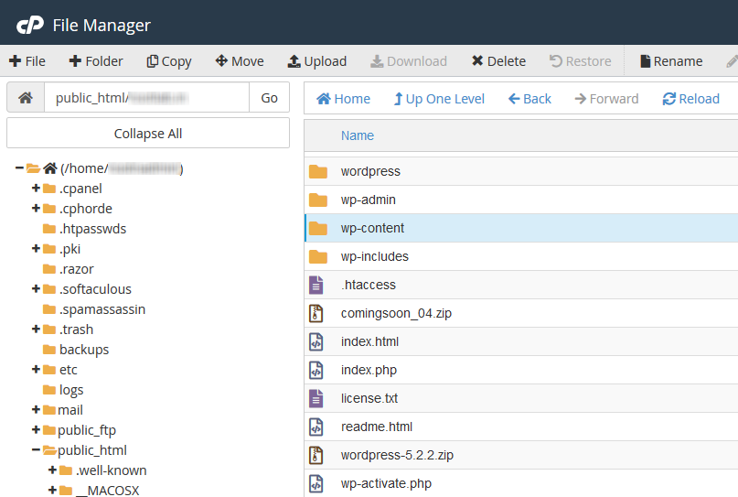Viewport: 738px width, 497px height.
Task: Select .htpasswds in the tree
Action: [x=92, y=229]
